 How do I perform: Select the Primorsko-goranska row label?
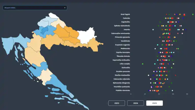click(122, 37)
